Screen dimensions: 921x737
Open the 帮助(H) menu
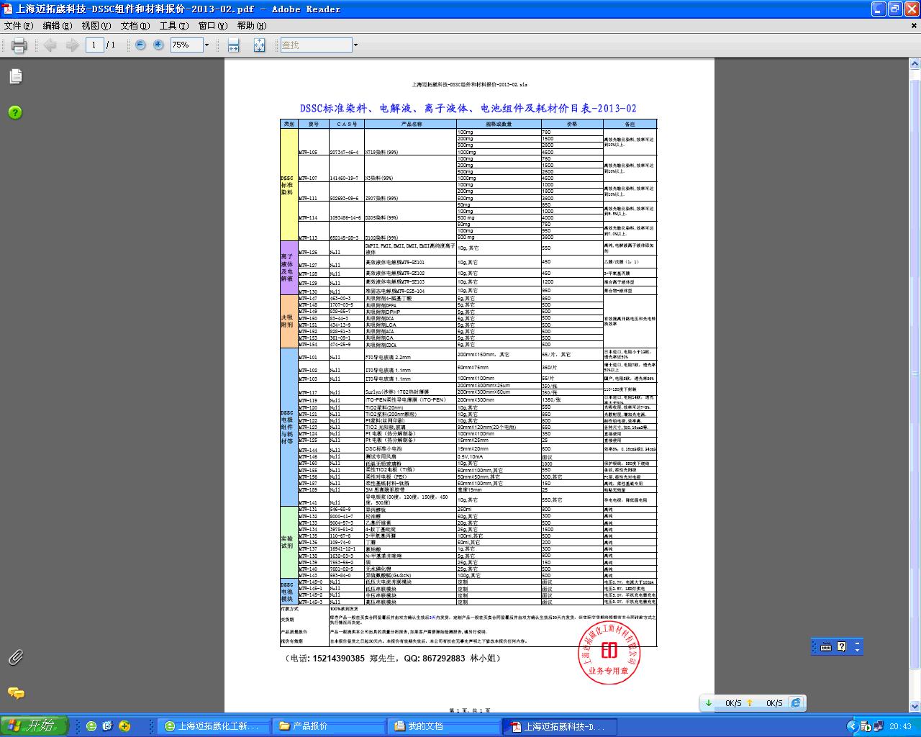coord(252,25)
